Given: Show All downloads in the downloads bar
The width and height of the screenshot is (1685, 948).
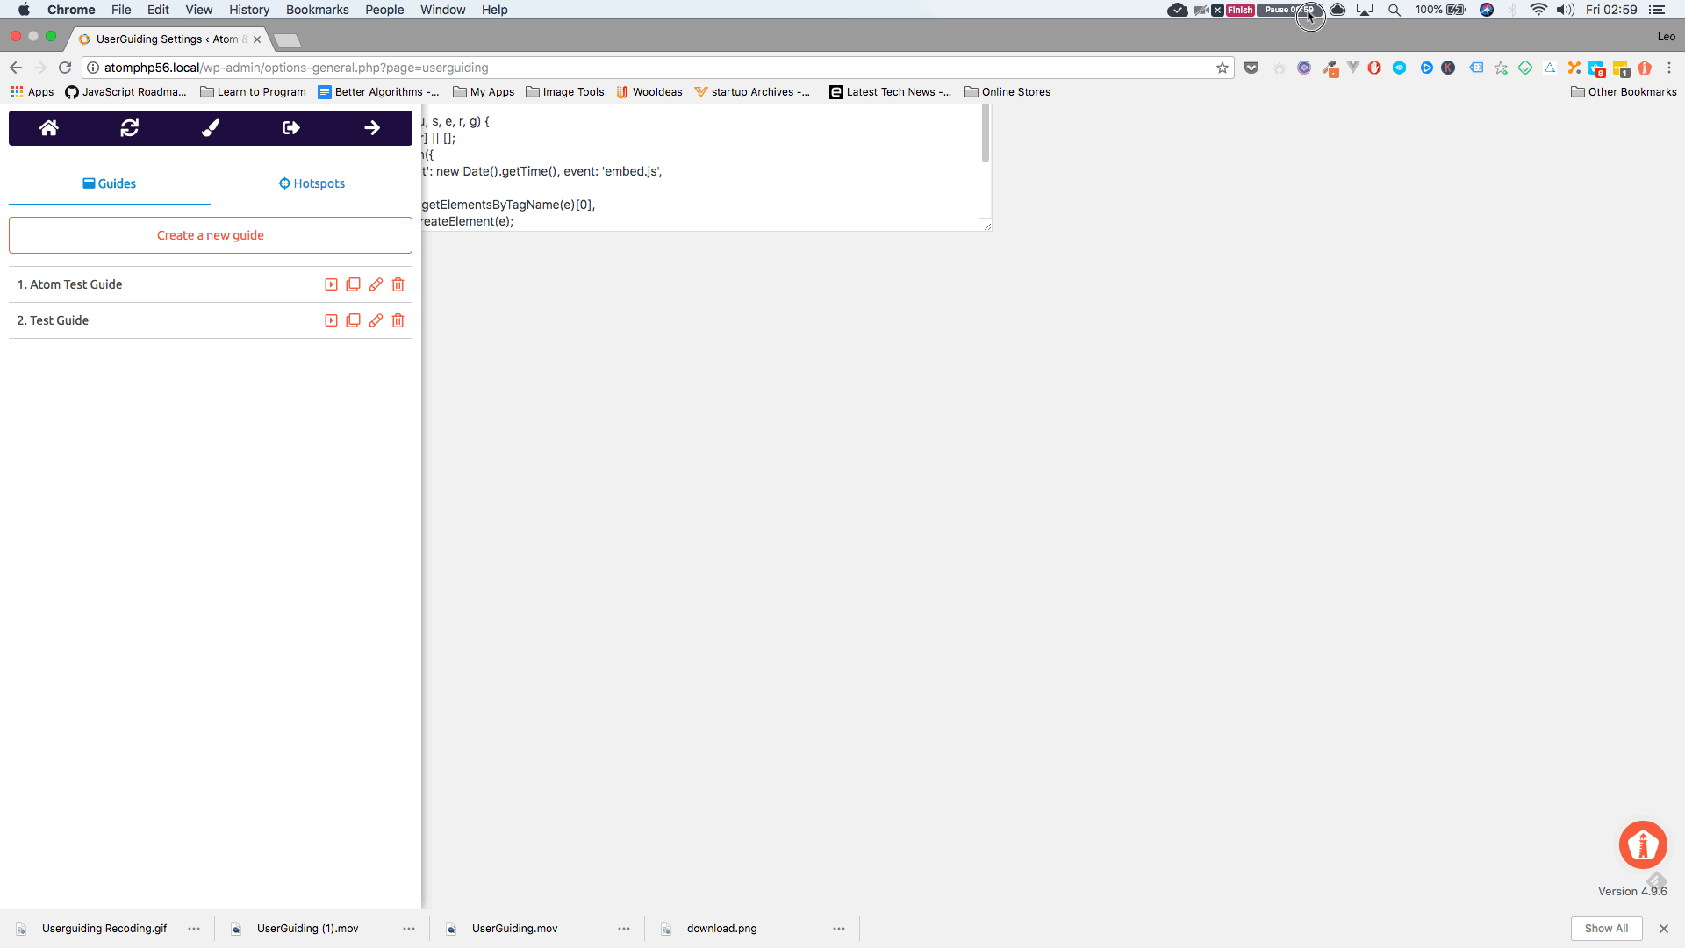Looking at the screenshot, I should [x=1606, y=928].
